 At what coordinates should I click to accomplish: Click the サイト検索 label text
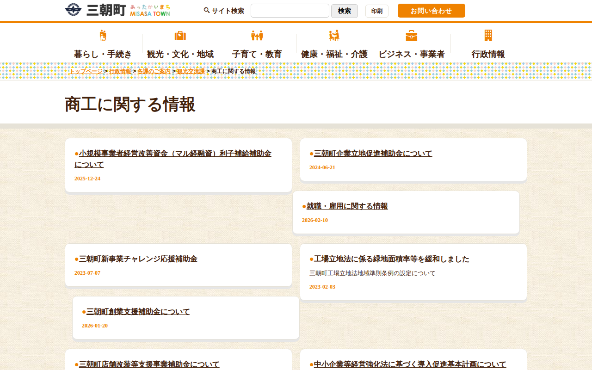click(x=228, y=11)
